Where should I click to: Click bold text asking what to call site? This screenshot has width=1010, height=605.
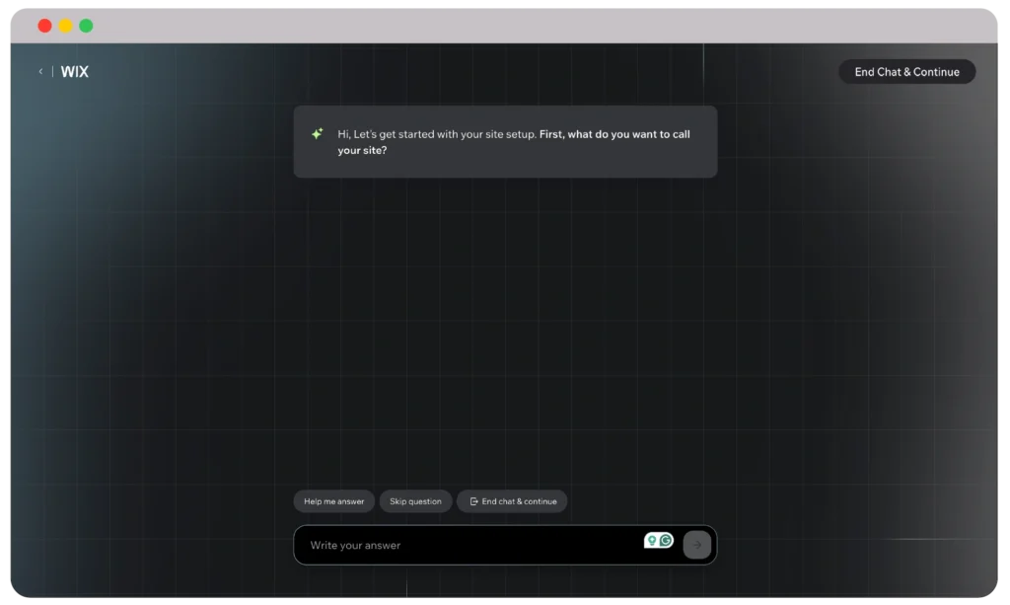click(613, 134)
